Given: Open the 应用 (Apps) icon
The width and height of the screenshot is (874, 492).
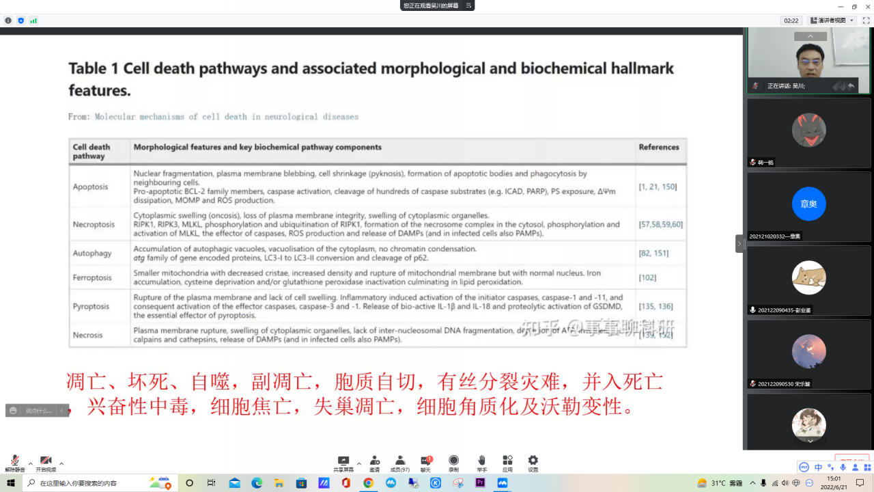Looking at the screenshot, I should tap(507, 460).
